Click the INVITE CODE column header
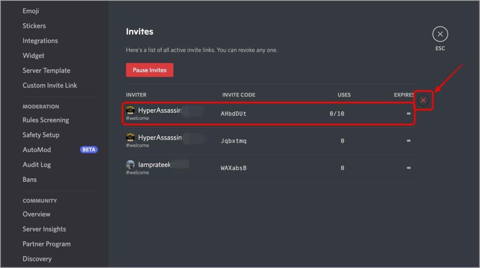480x268 pixels. pyautogui.click(x=239, y=95)
